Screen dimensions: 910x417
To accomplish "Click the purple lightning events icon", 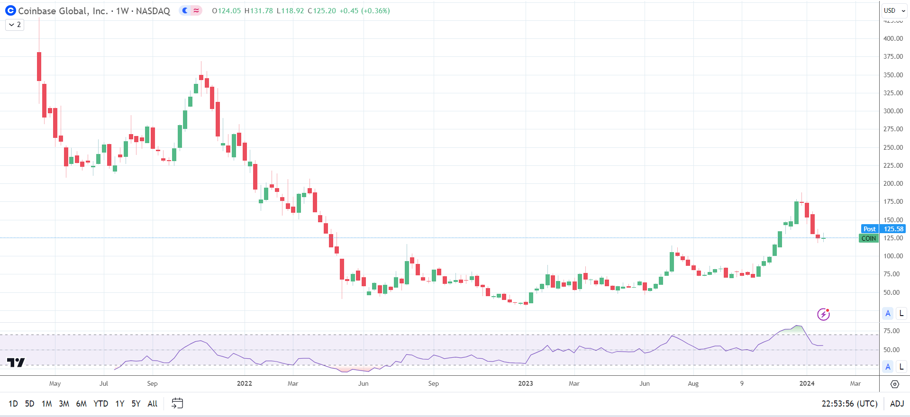I will click(824, 314).
